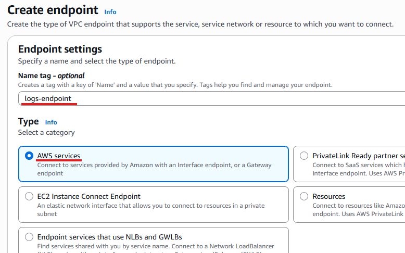This screenshot has width=405, height=253.
Task: Click the Name tag helper description text
Action: [x=175, y=85]
